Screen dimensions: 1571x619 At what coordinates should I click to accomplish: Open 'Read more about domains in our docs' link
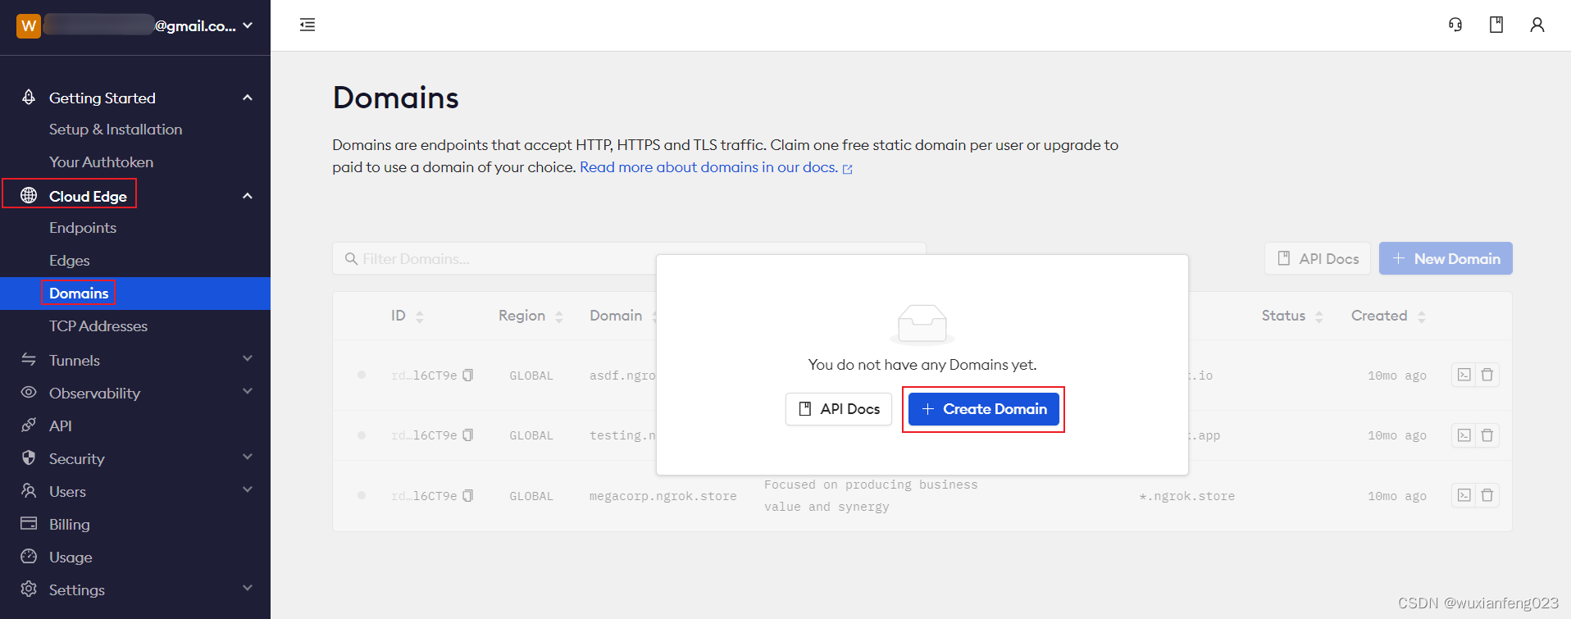716,167
